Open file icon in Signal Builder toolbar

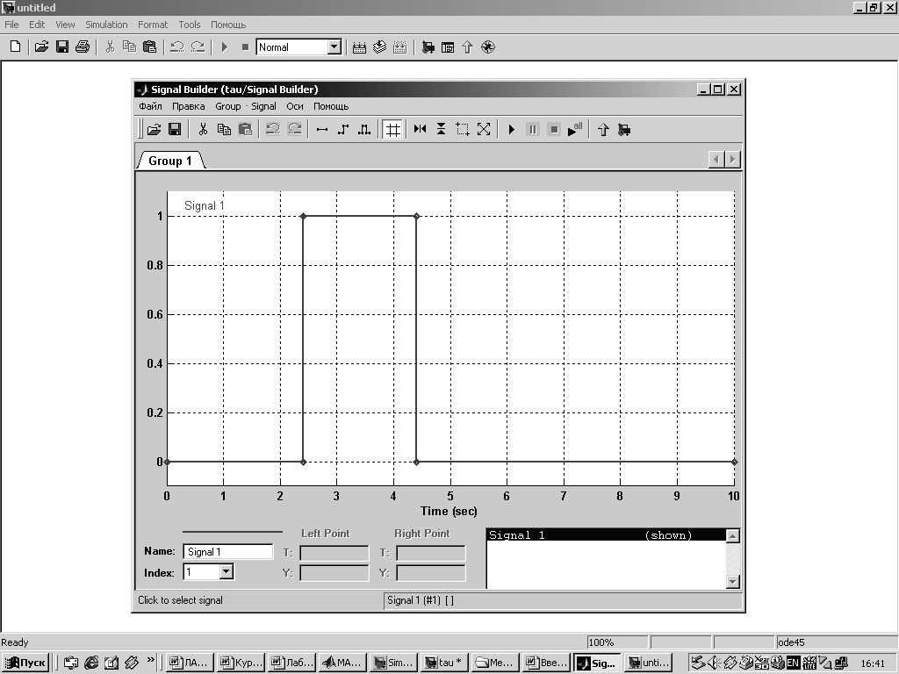[x=154, y=130]
